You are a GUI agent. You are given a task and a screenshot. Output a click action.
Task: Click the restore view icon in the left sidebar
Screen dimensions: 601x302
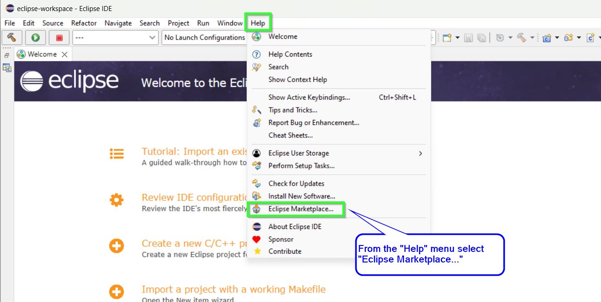click(7, 55)
